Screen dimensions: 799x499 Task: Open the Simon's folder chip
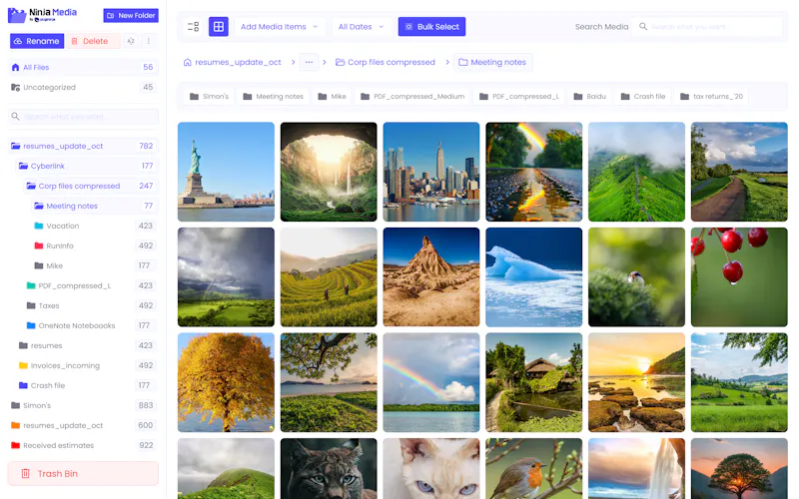(x=209, y=96)
